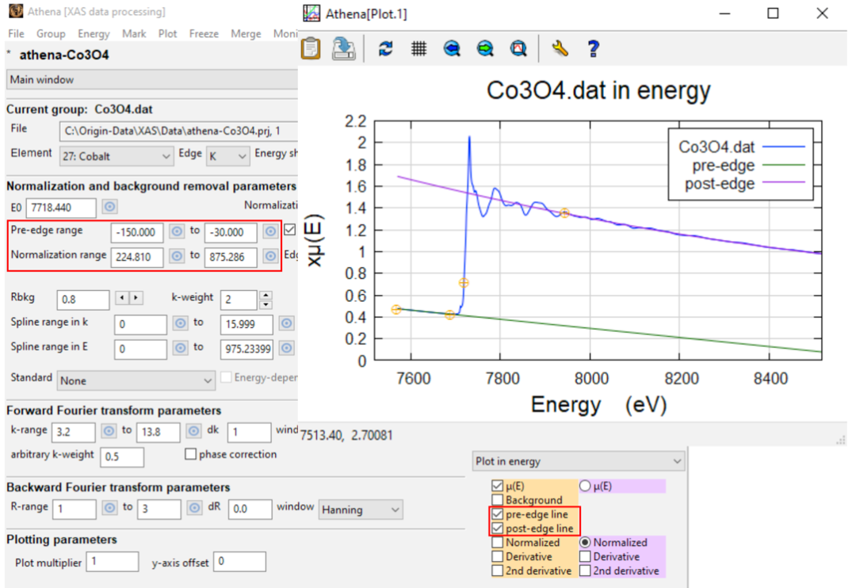Click pluck icon after k-range end 13.8
This screenshot has height=588, width=856.
193,431
